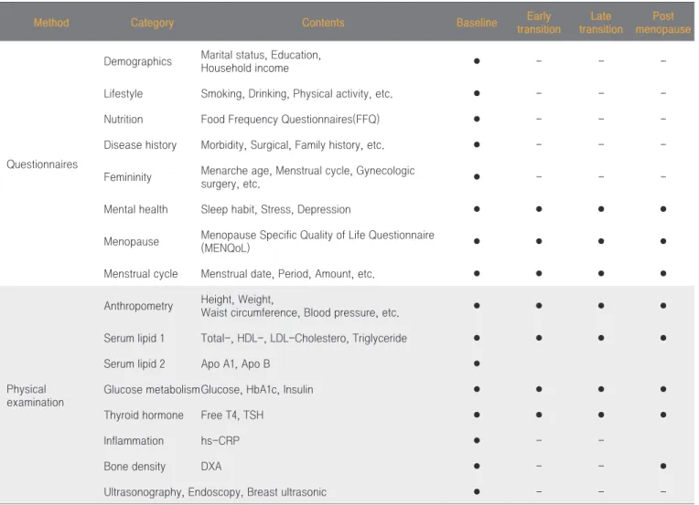699x505 pixels.
Task: Click Post menopause dot for Menstrual cycle
Action: tap(663, 273)
